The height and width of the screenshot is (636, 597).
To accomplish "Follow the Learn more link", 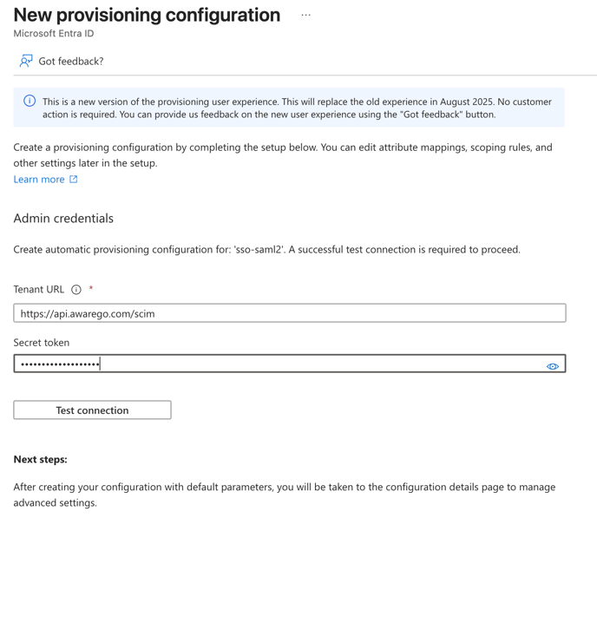I will click(39, 180).
